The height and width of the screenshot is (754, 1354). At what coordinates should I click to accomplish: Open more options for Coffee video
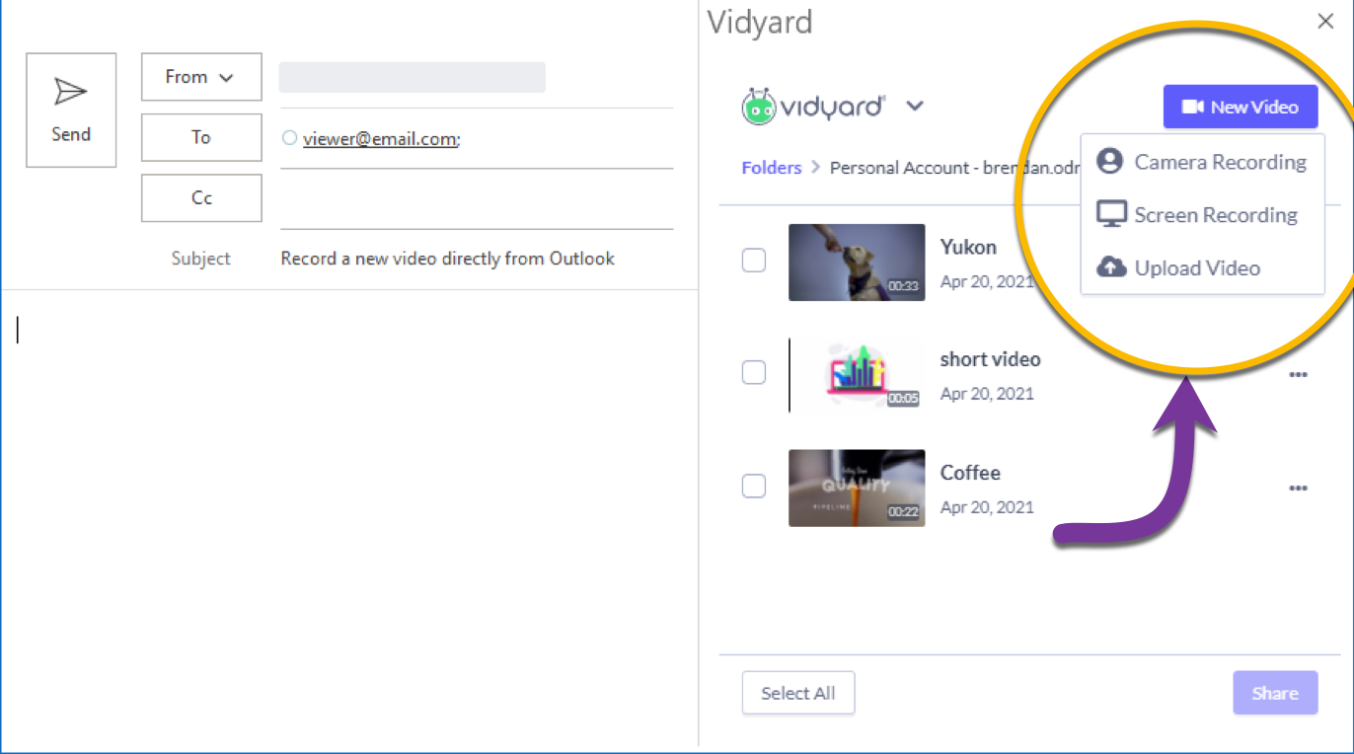point(1298,488)
